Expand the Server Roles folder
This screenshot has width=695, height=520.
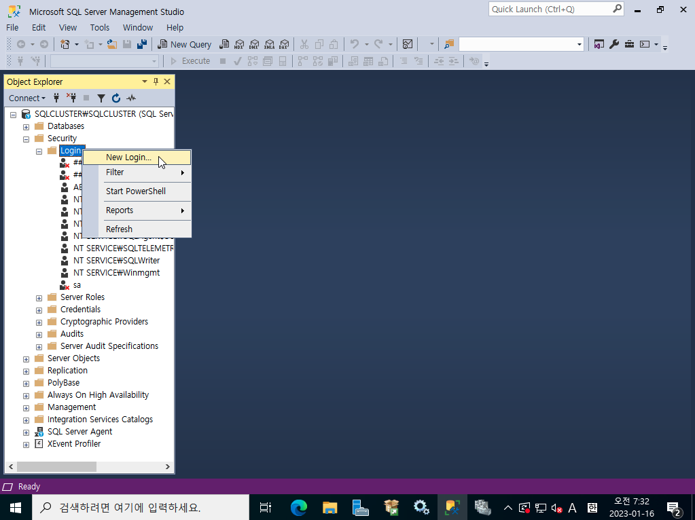pos(39,298)
